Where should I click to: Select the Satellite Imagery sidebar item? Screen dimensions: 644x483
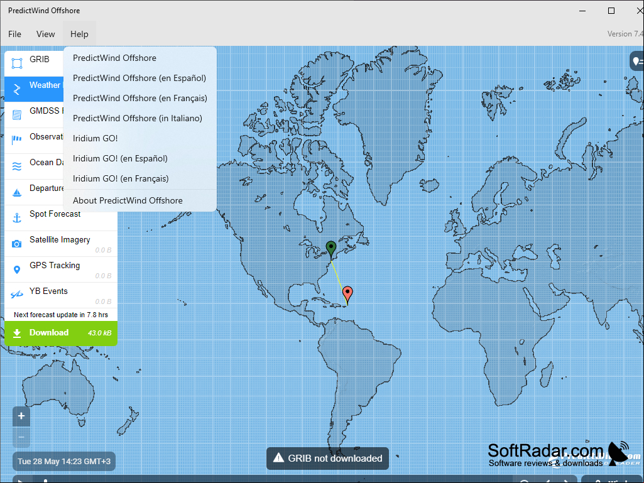pos(61,244)
